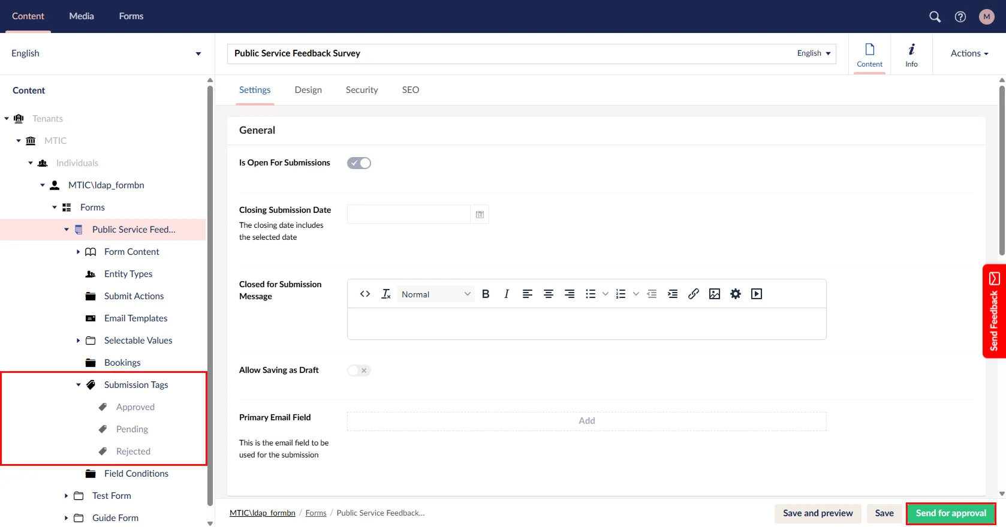Open the Actions dropdown menu
Image resolution: width=1006 pixels, height=527 pixels.
(969, 53)
